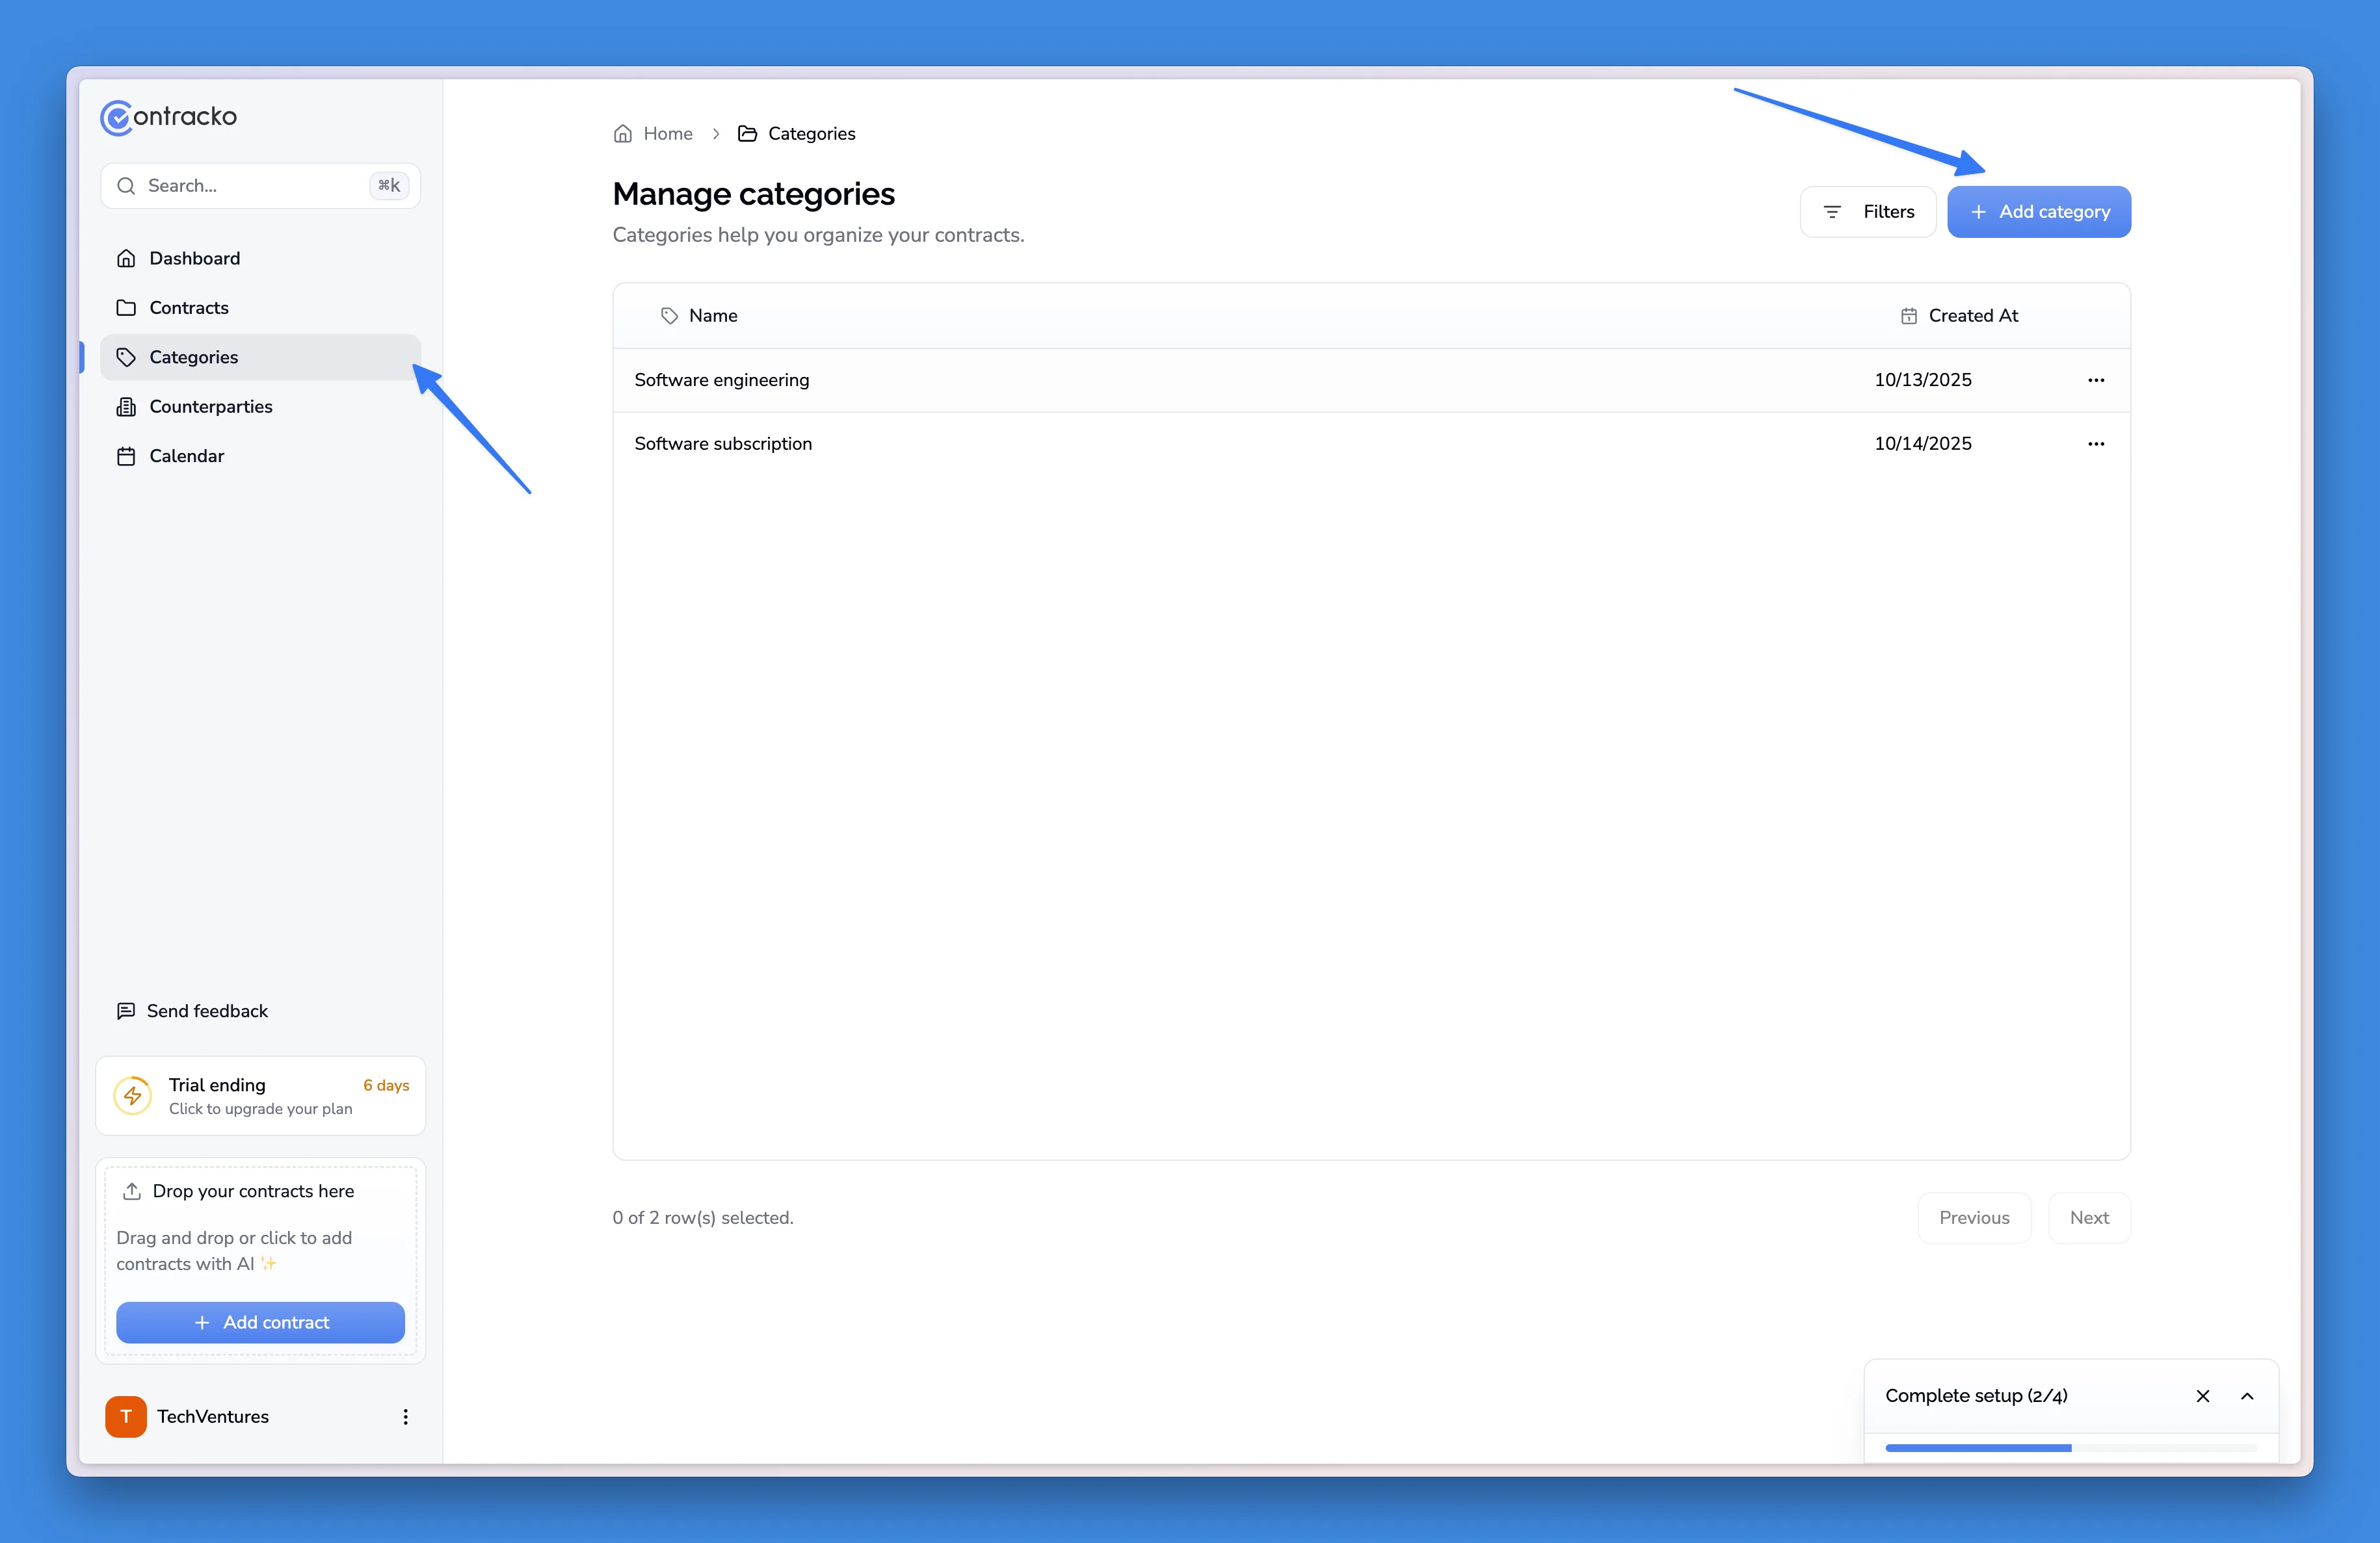Image resolution: width=2380 pixels, height=1543 pixels.
Task: Click the Add category button
Action: (x=2039, y=211)
